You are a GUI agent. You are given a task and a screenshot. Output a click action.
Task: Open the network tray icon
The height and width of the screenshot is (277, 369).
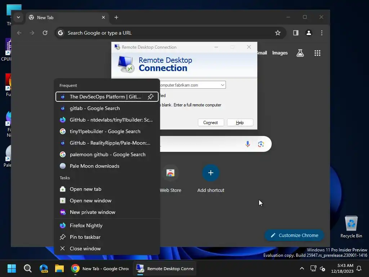click(313, 268)
